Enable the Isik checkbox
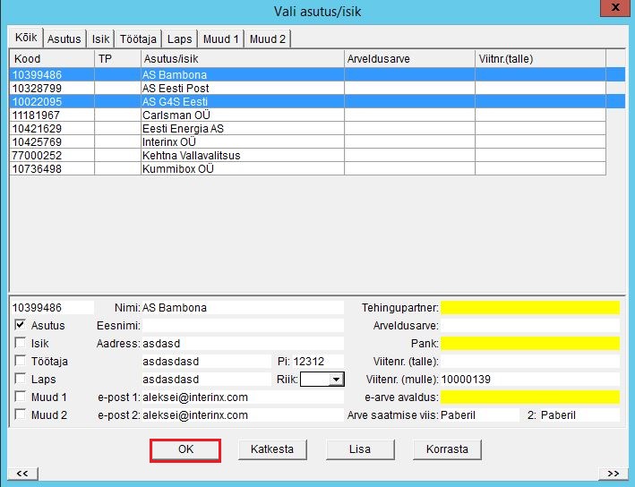Viewport: 635px width, 487px height. [20, 343]
